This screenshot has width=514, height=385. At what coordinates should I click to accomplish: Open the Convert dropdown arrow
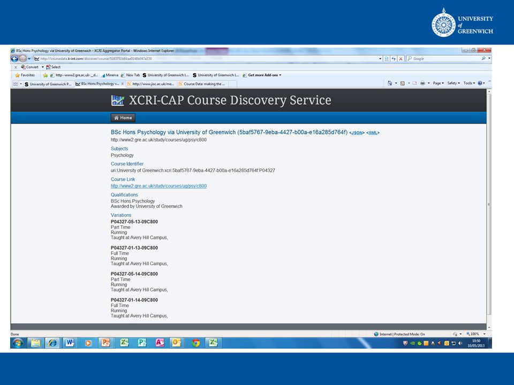coord(43,67)
